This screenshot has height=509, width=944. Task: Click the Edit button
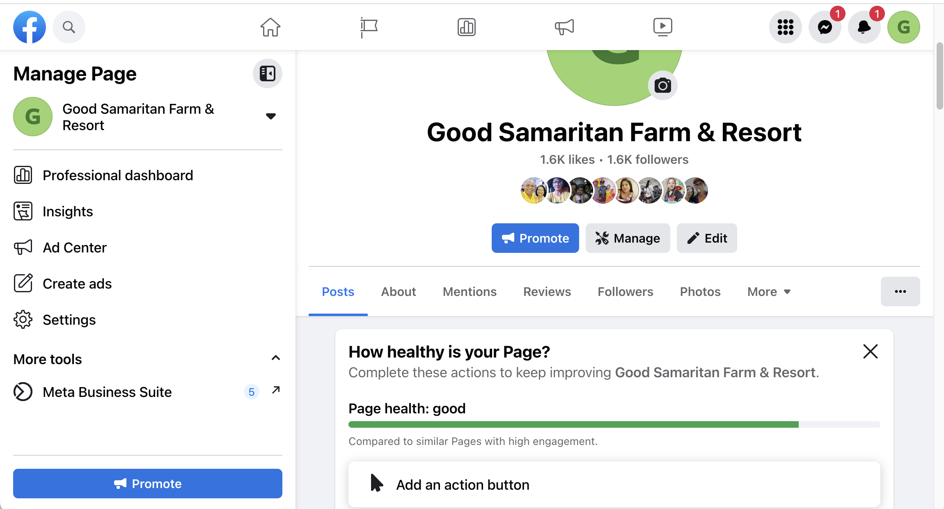point(706,238)
